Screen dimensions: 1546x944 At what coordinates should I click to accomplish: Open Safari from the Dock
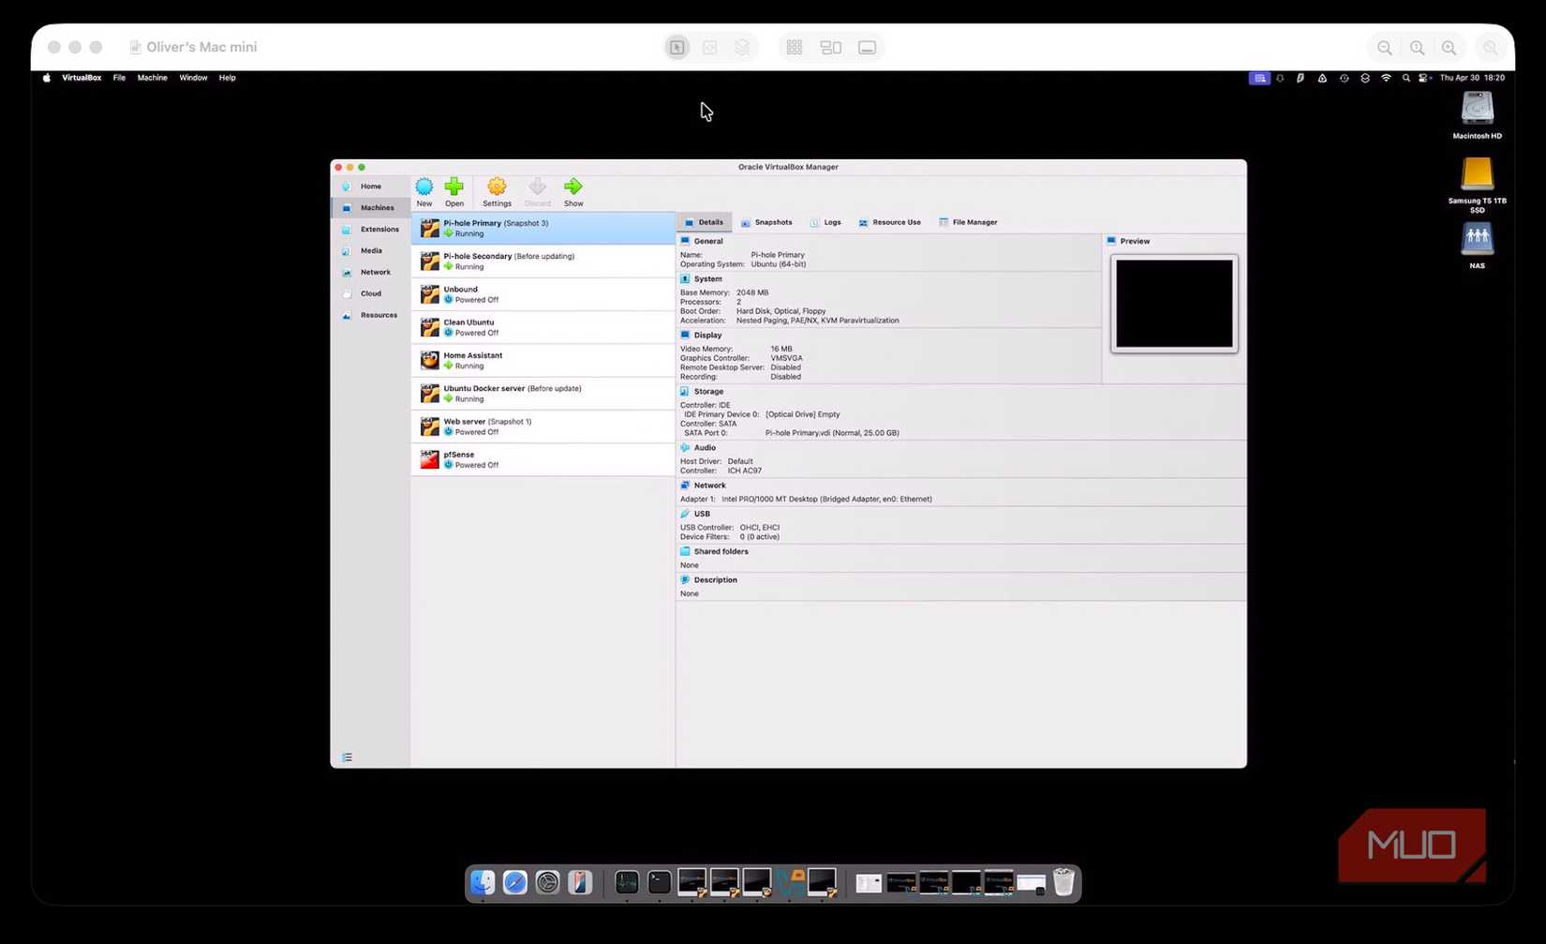pyautogui.click(x=514, y=882)
